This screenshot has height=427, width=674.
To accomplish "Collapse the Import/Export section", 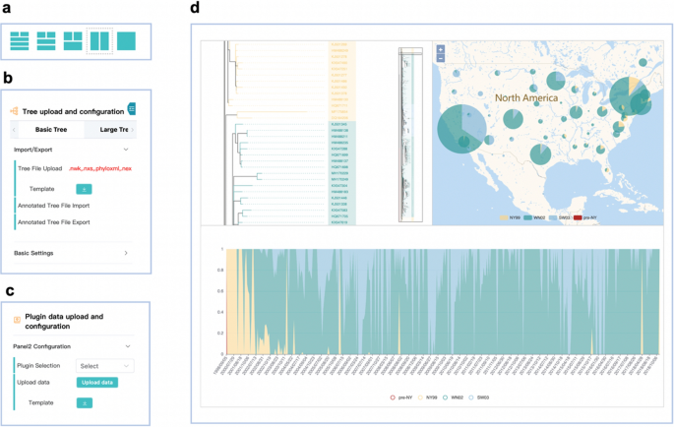I will [x=126, y=150].
